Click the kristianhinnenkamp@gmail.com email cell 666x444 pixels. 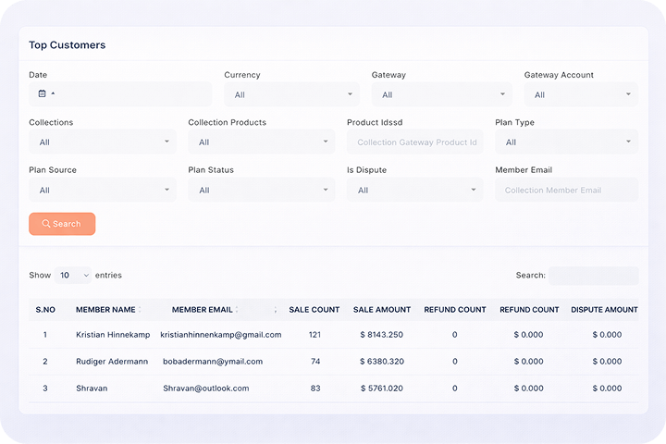[x=220, y=335]
